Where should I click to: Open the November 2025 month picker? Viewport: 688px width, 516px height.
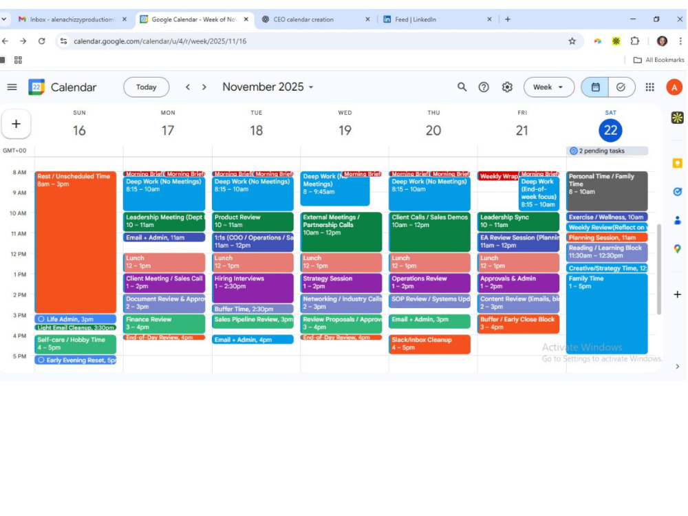pyautogui.click(x=268, y=87)
